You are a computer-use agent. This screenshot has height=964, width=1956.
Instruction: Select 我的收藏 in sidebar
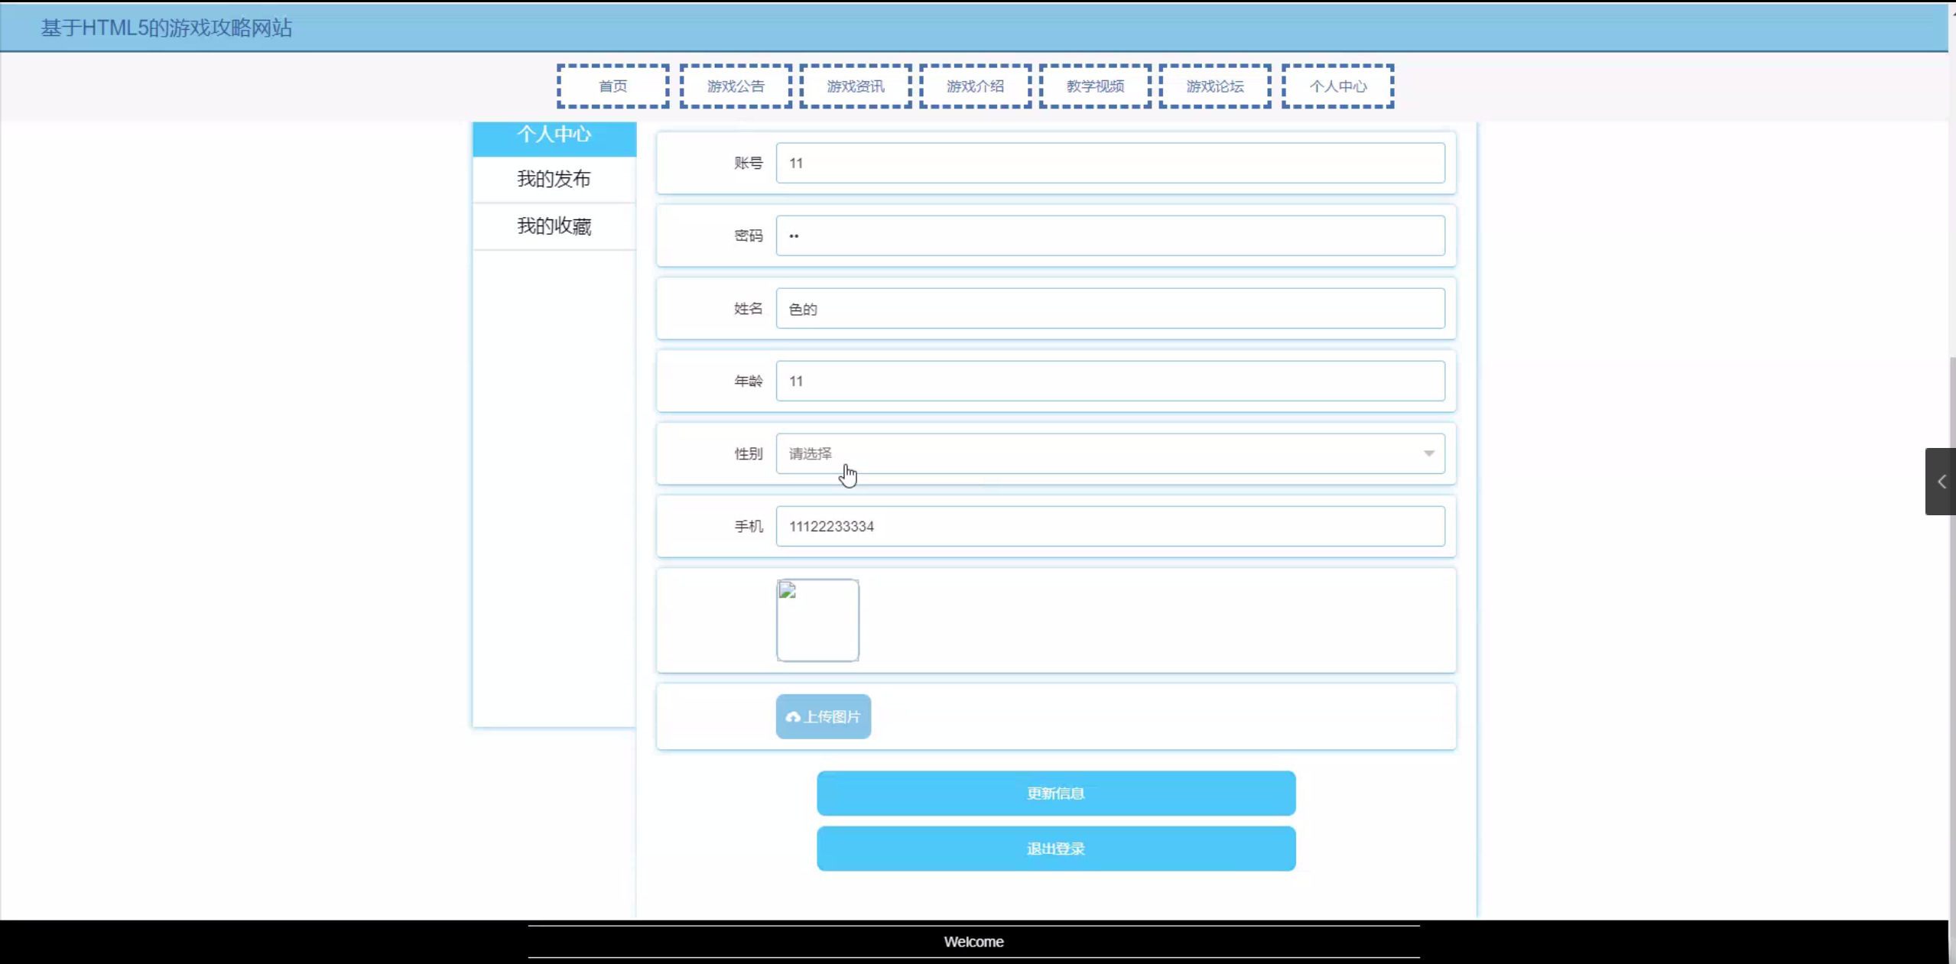coord(554,226)
